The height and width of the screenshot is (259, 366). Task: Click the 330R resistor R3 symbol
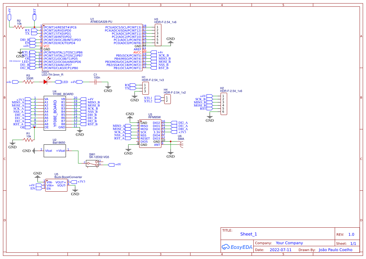pos(28,82)
